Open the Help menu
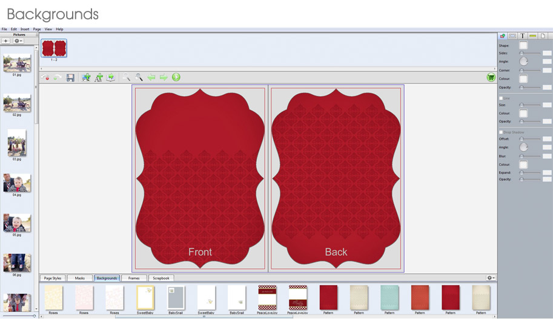The image size is (553, 324). (59, 29)
